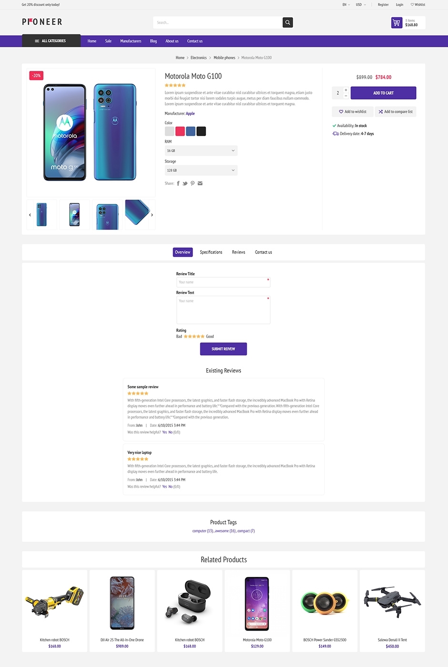Image resolution: width=448 pixels, height=667 pixels.
Task: Share product on Facebook
Action: [x=178, y=183]
